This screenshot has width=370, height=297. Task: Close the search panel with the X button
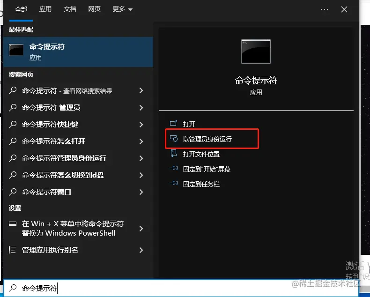click(344, 9)
